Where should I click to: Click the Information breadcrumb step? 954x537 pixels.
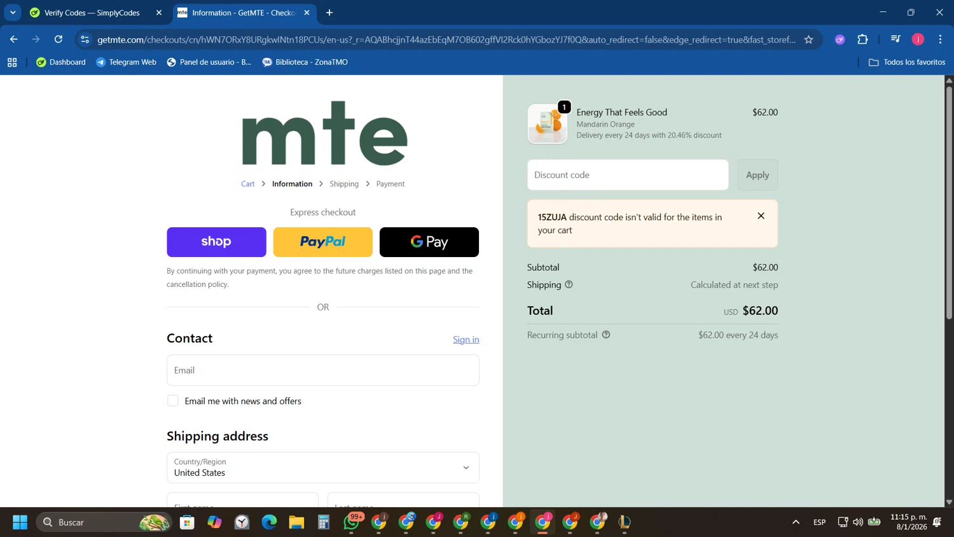[292, 184]
